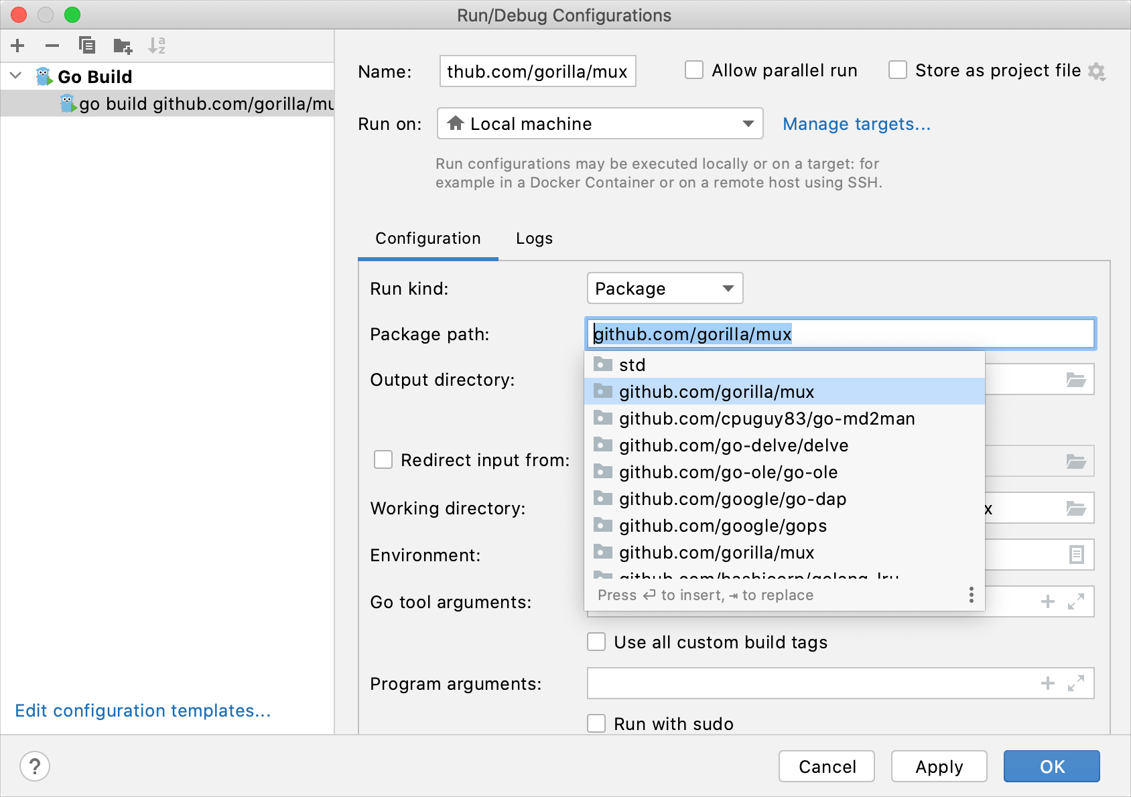This screenshot has width=1131, height=797.
Task: Open the kebab menu in the suggestions popup
Action: tap(970, 595)
